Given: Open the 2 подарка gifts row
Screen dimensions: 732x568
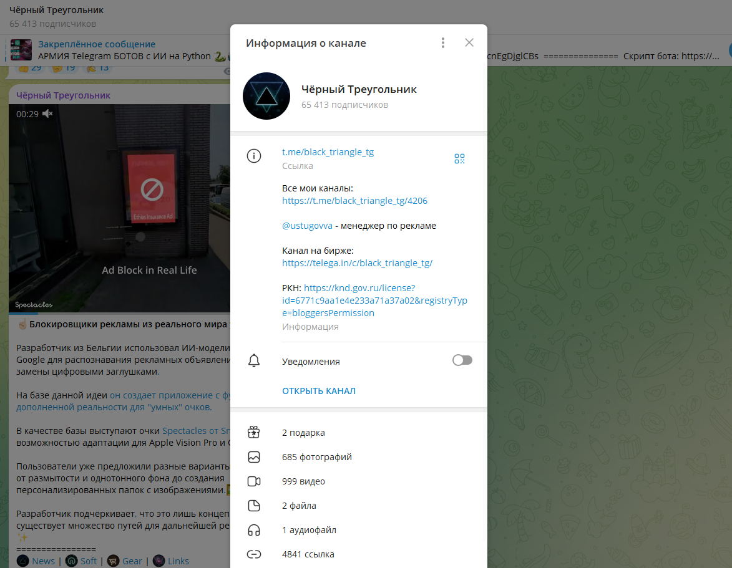Looking at the screenshot, I should (359, 432).
